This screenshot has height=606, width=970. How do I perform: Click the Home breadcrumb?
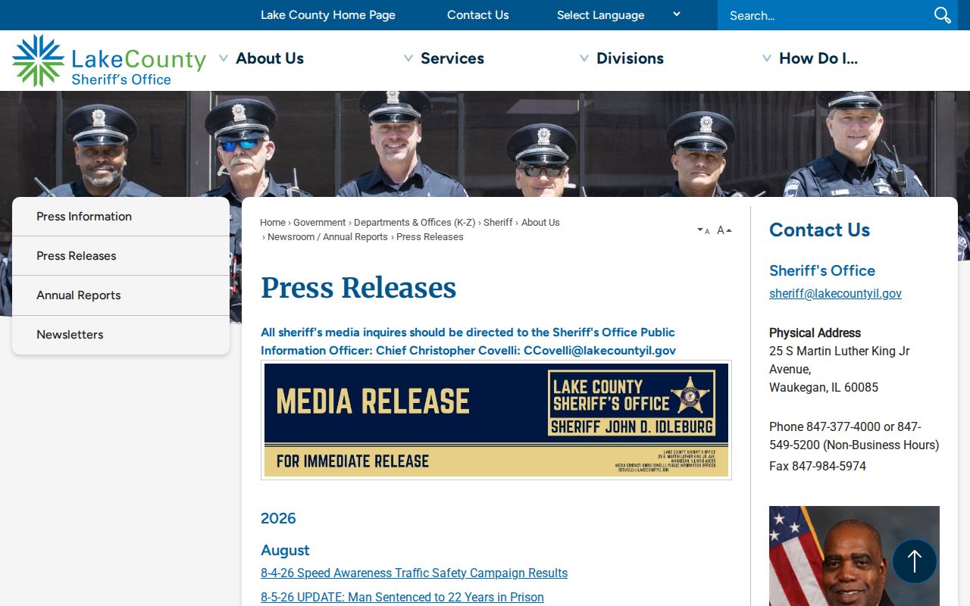[273, 223]
